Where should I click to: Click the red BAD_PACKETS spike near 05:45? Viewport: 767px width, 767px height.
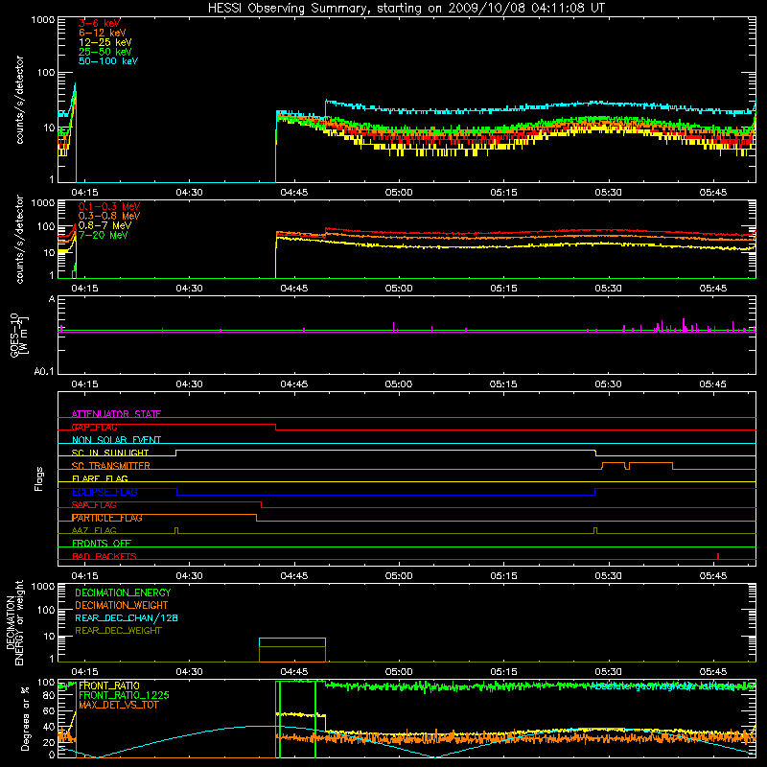[718, 556]
